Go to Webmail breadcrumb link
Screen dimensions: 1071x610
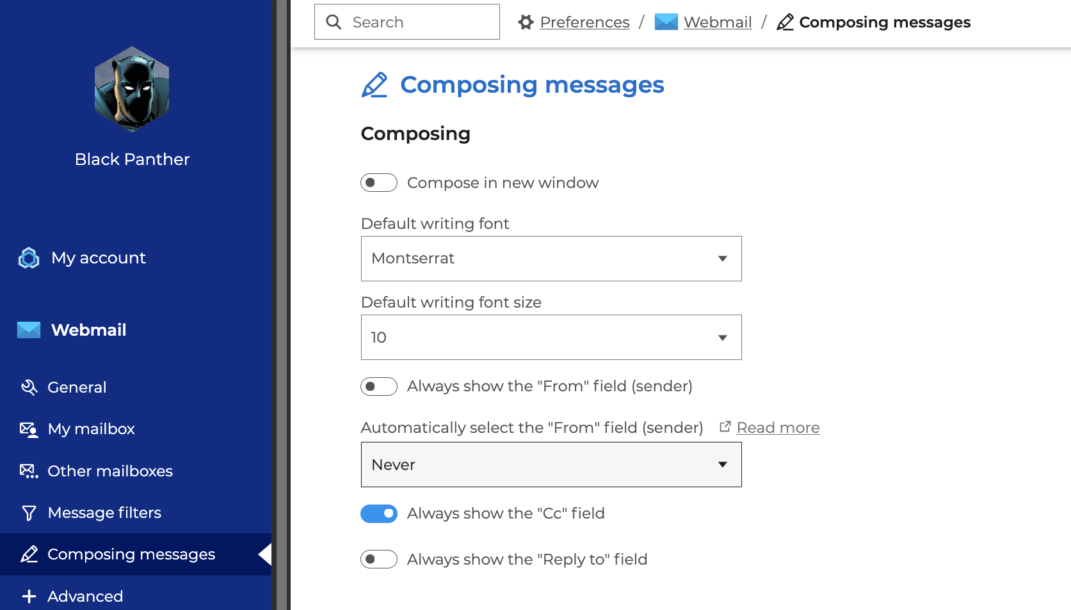pos(718,22)
